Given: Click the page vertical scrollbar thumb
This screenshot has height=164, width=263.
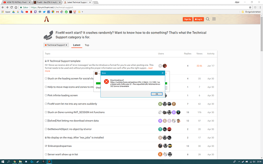Looking at the screenshot, I should pos(261,33).
